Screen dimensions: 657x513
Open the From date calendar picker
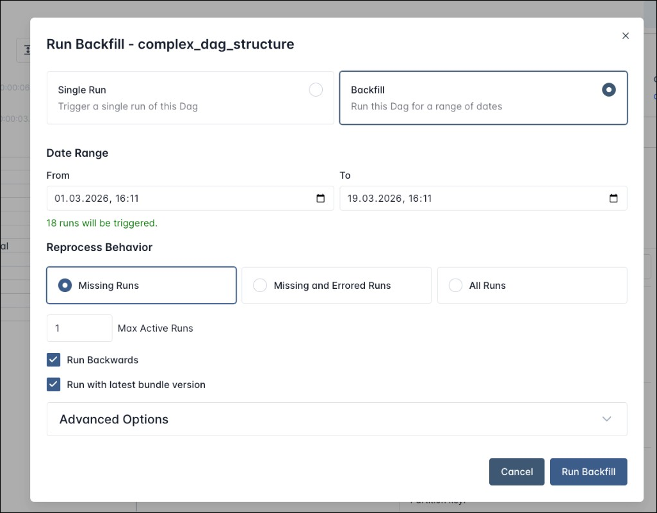(x=320, y=198)
